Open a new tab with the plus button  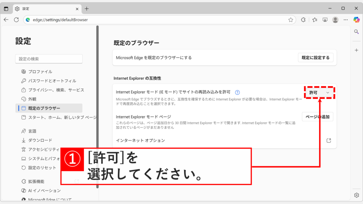[x=86, y=8]
